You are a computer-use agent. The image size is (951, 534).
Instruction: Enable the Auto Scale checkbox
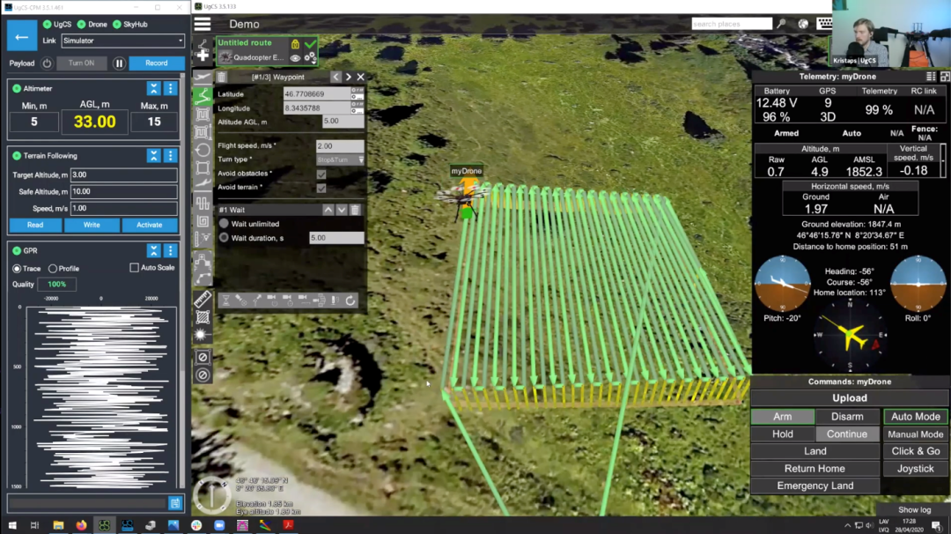coord(134,268)
